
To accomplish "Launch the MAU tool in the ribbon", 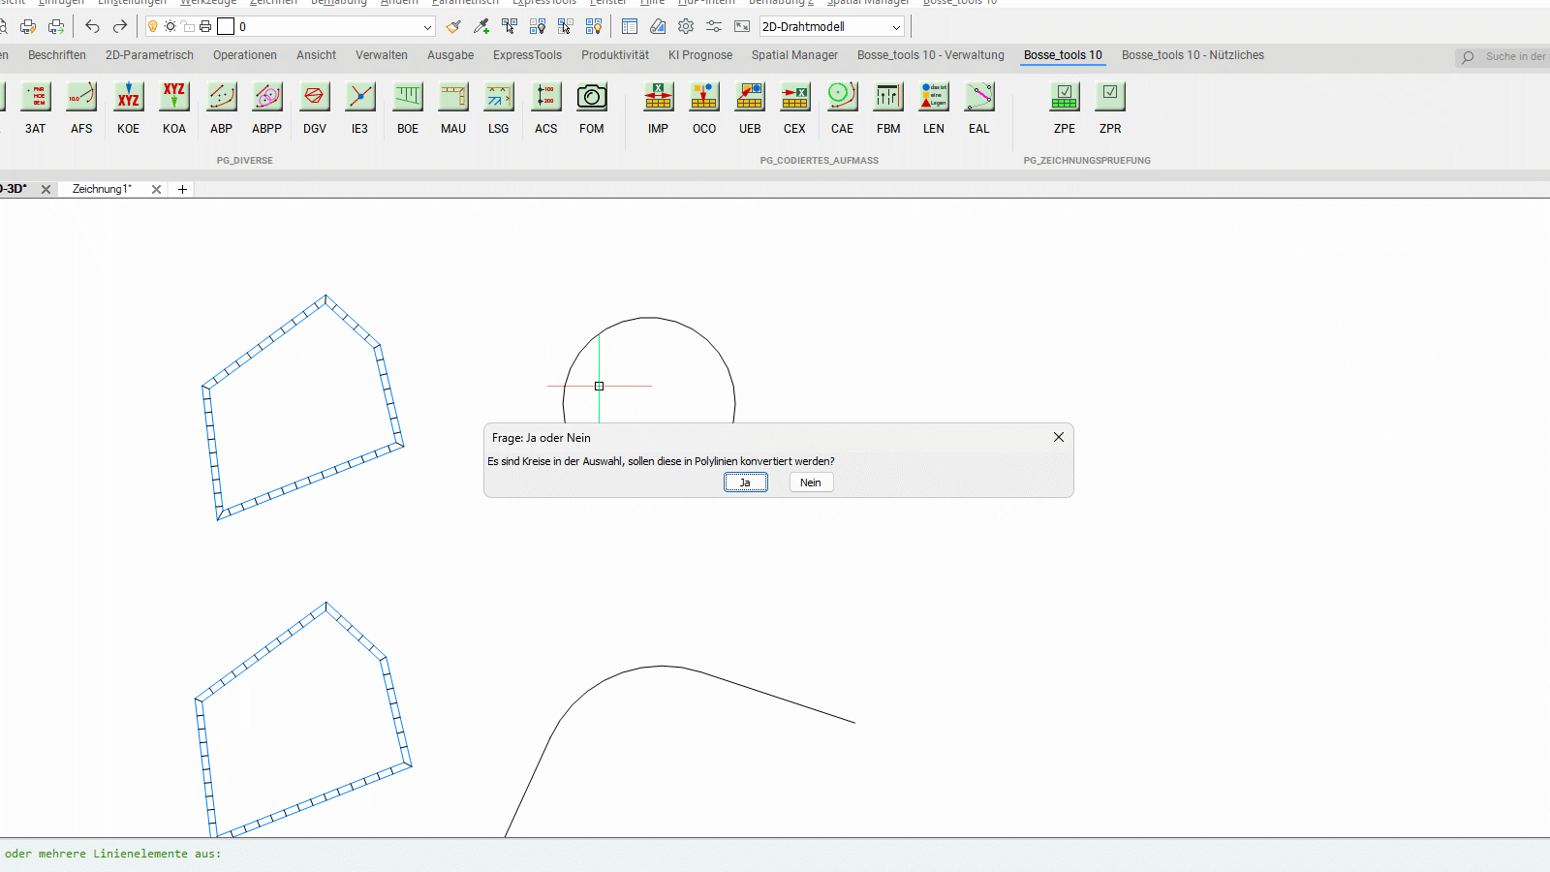I will pyautogui.click(x=453, y=97).
